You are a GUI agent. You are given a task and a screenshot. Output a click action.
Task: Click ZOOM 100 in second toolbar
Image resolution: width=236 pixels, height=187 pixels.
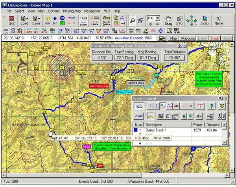click(98, 31)
